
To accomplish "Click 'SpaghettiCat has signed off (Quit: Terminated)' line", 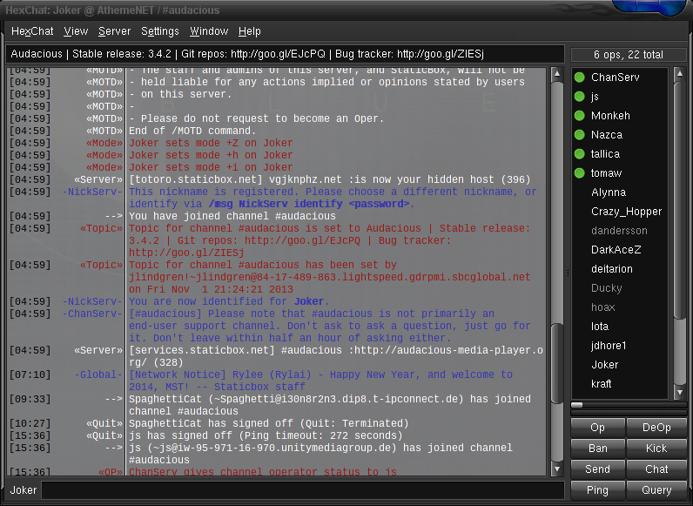I will (x=269, y=424).
